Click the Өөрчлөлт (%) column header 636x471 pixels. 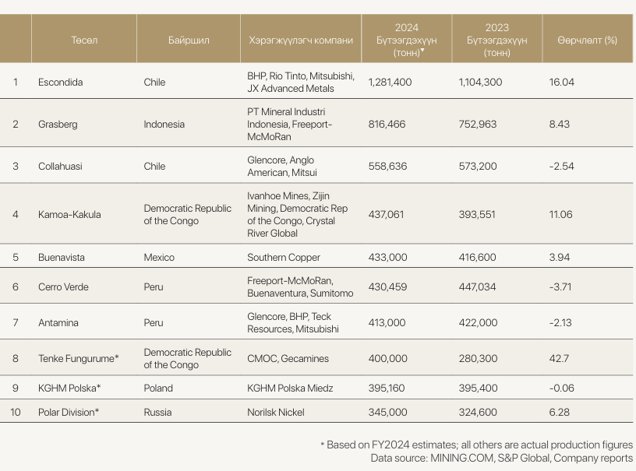pyautogui.click(x=587, y=40)
